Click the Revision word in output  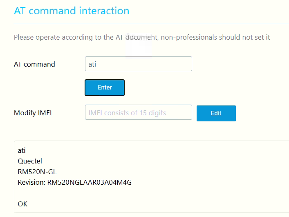31,182
